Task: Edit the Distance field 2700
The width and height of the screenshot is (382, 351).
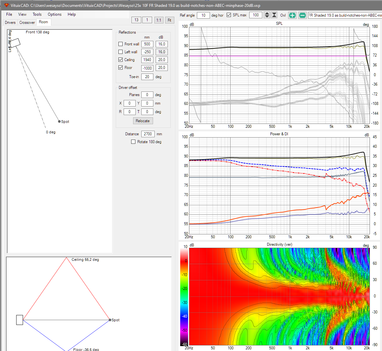Action: pyautogui.click(x=148, y=134)
